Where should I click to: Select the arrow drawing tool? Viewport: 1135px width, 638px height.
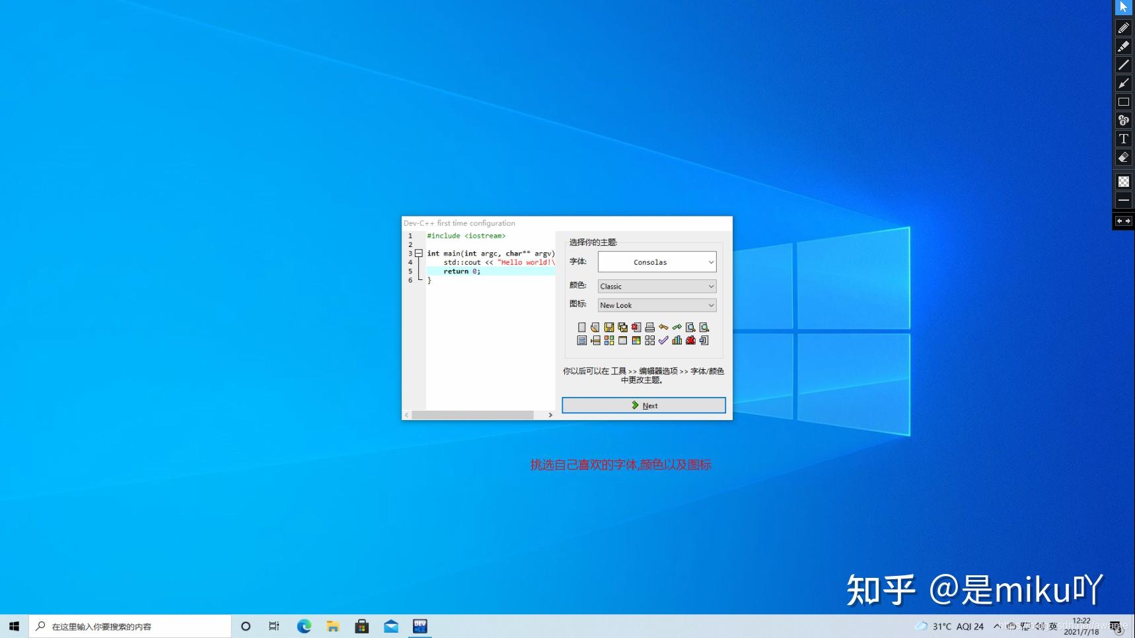click(1124, 83)
